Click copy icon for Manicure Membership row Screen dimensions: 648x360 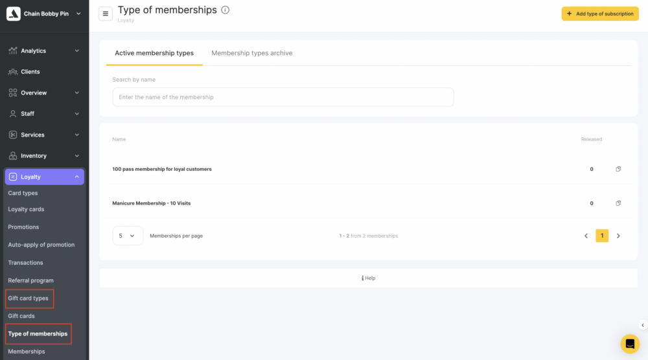pyautogui.click(x=618, y=203)
